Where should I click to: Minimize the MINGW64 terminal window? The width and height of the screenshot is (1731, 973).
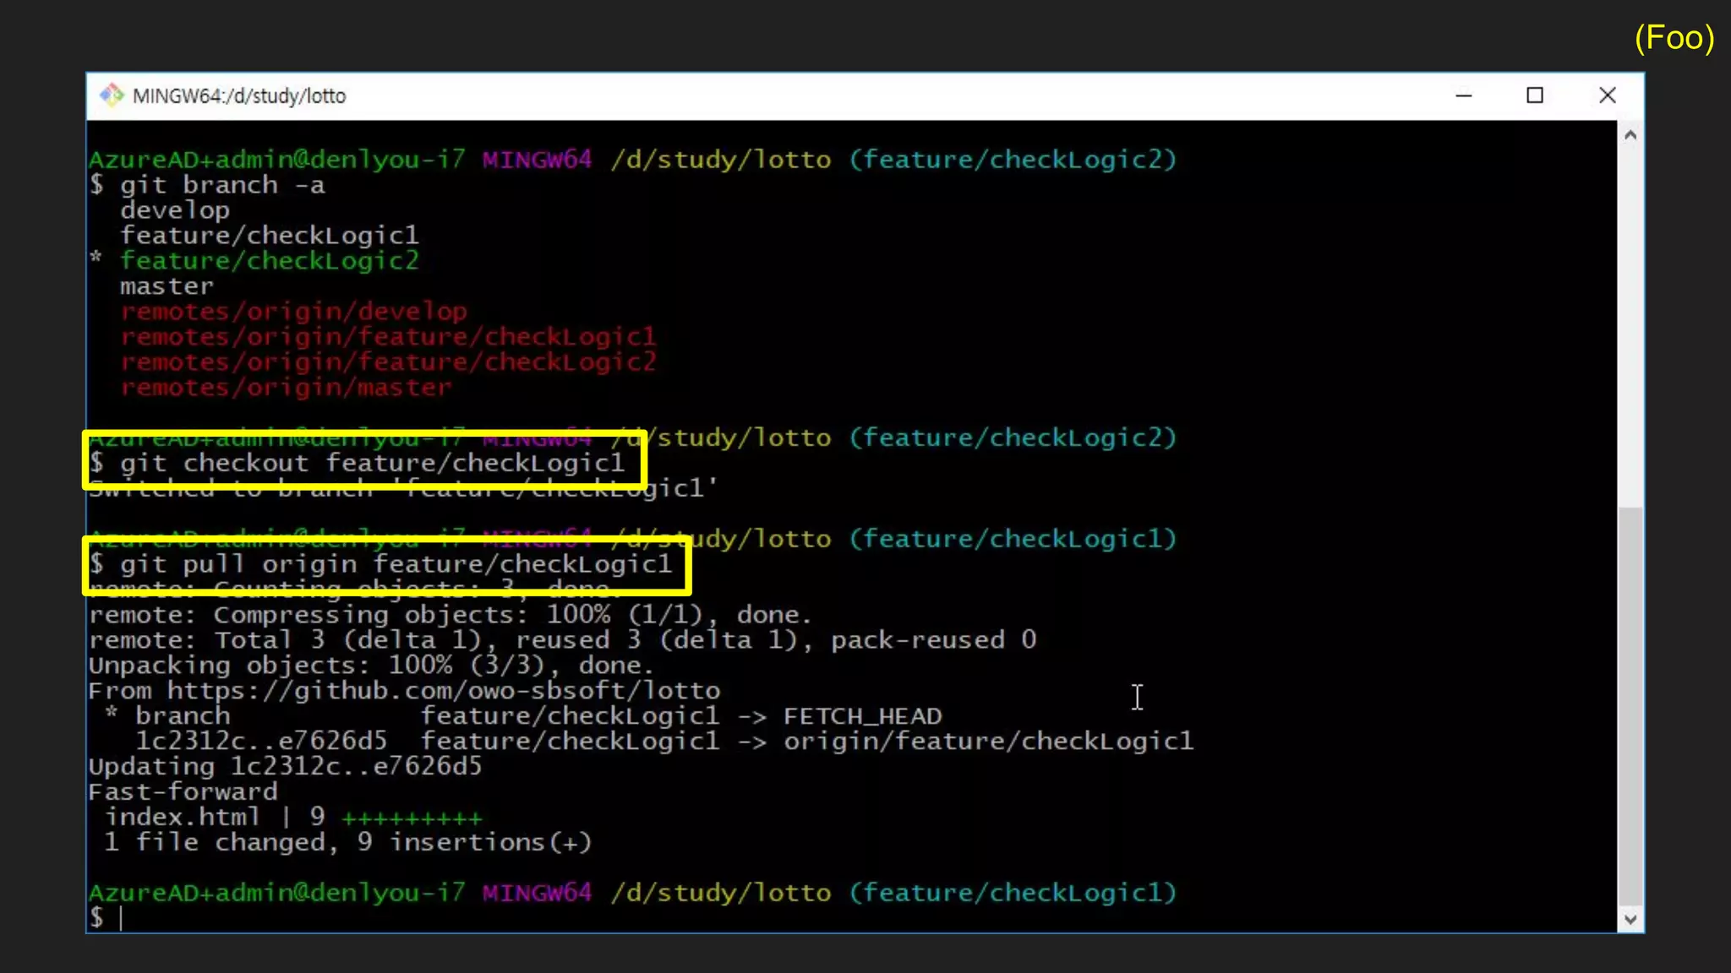click(x=1464, y=95)
